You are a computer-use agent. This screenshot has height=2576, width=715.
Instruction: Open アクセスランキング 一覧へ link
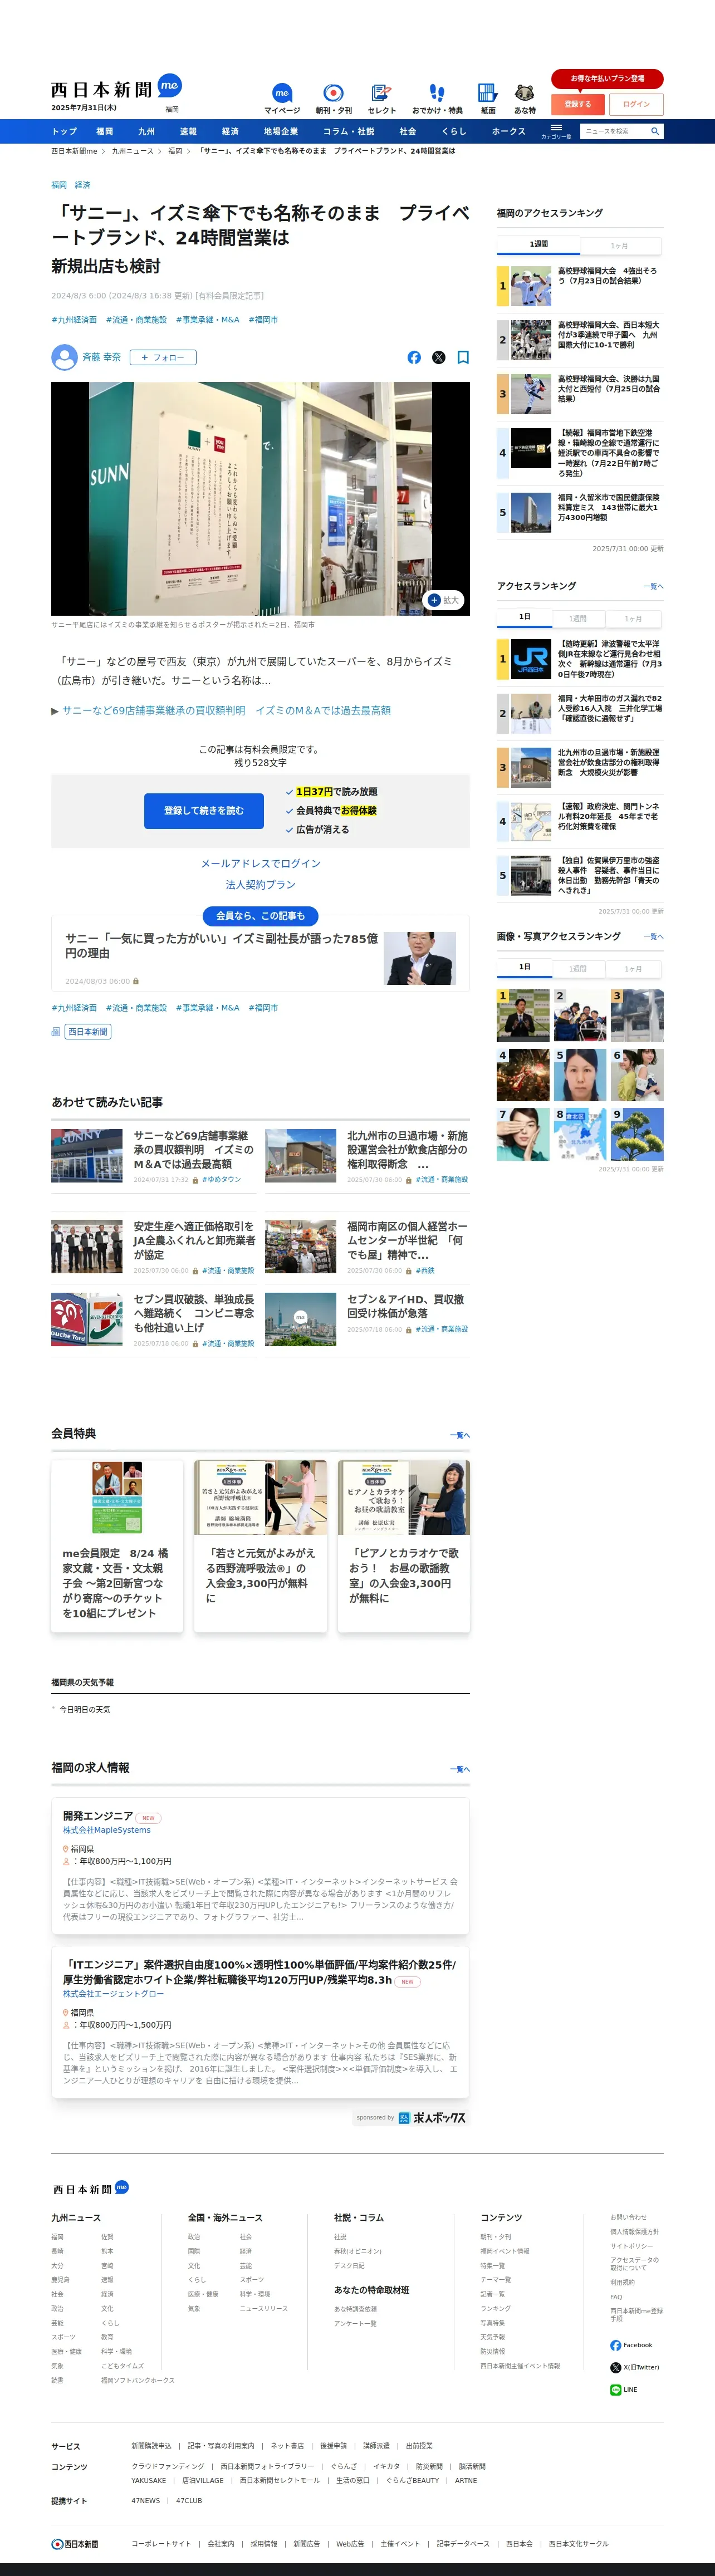coord(653,587)
